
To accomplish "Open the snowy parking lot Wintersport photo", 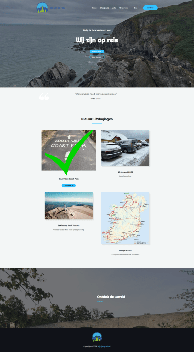I will [x=125, y=148].
